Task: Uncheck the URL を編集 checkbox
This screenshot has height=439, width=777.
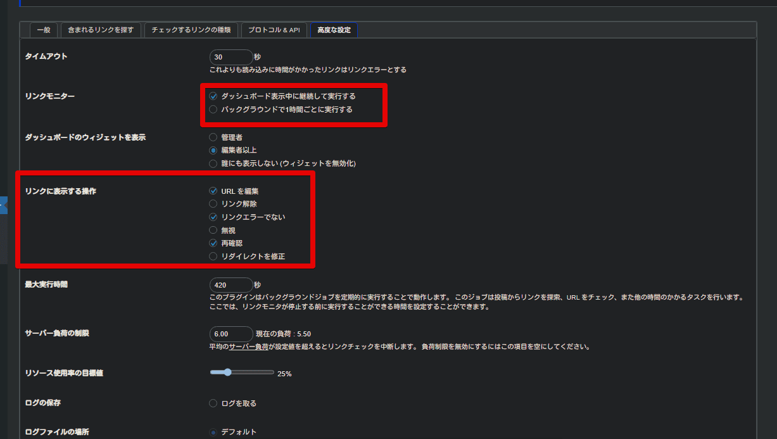Action: pos(213,191)
